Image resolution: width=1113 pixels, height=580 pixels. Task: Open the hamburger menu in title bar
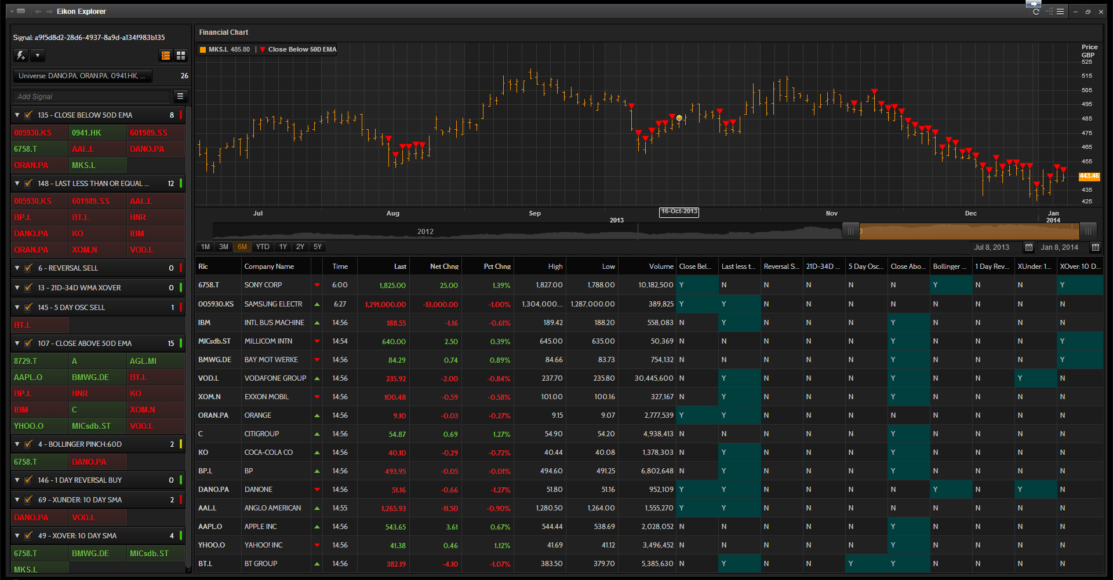click(1060, 12)
